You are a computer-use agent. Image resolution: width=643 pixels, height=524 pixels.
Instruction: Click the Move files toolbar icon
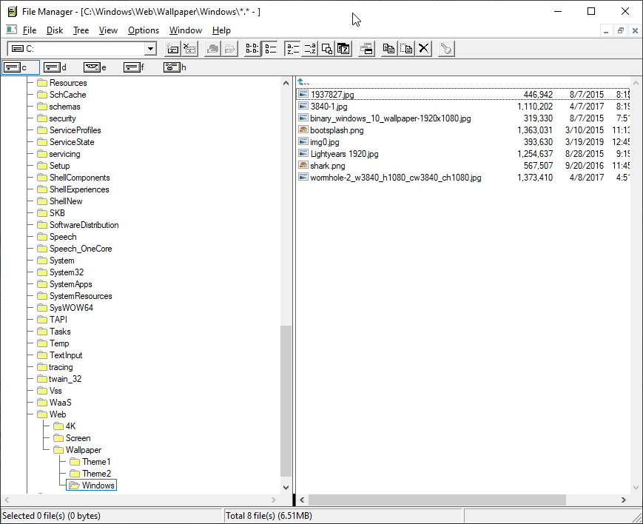(406, 49)
